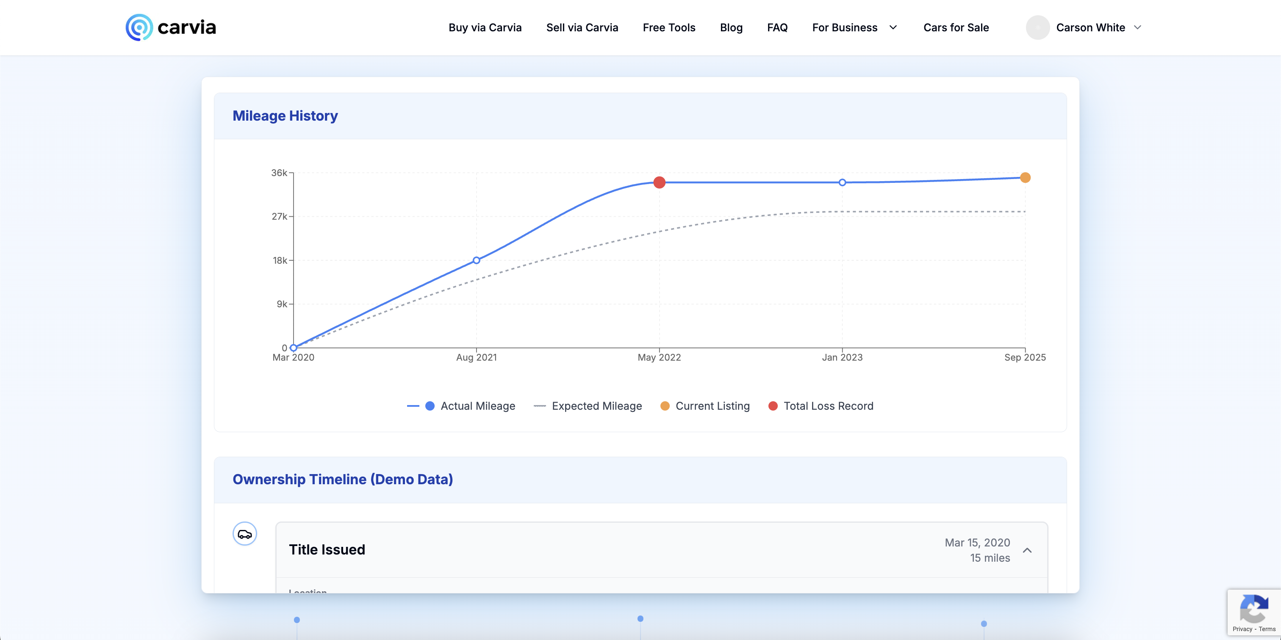Click the Aug 2021 mileage data point

(x=477, y=260)
